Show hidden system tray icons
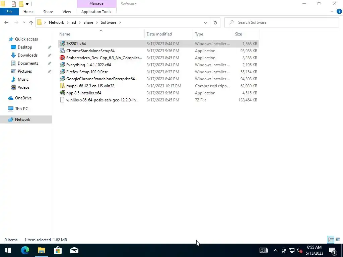Image resolution: width=343 pixels, height=257 pixels. (x=276, y=250)
